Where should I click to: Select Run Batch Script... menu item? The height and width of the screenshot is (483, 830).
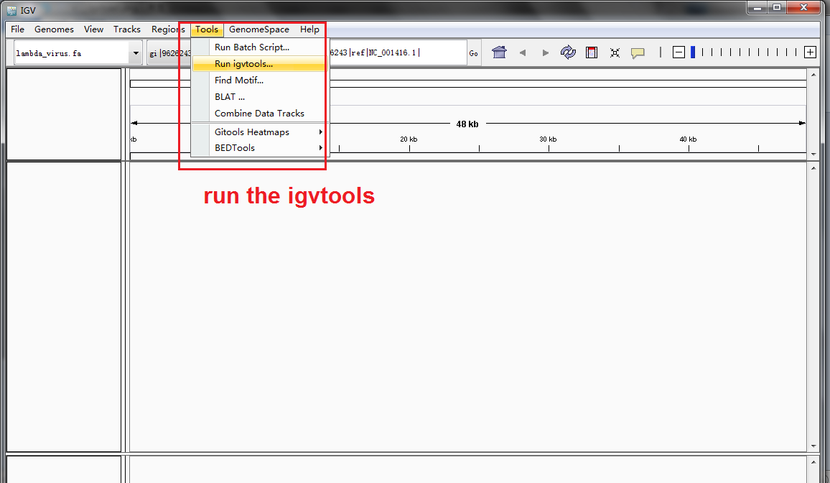[259, 47]
